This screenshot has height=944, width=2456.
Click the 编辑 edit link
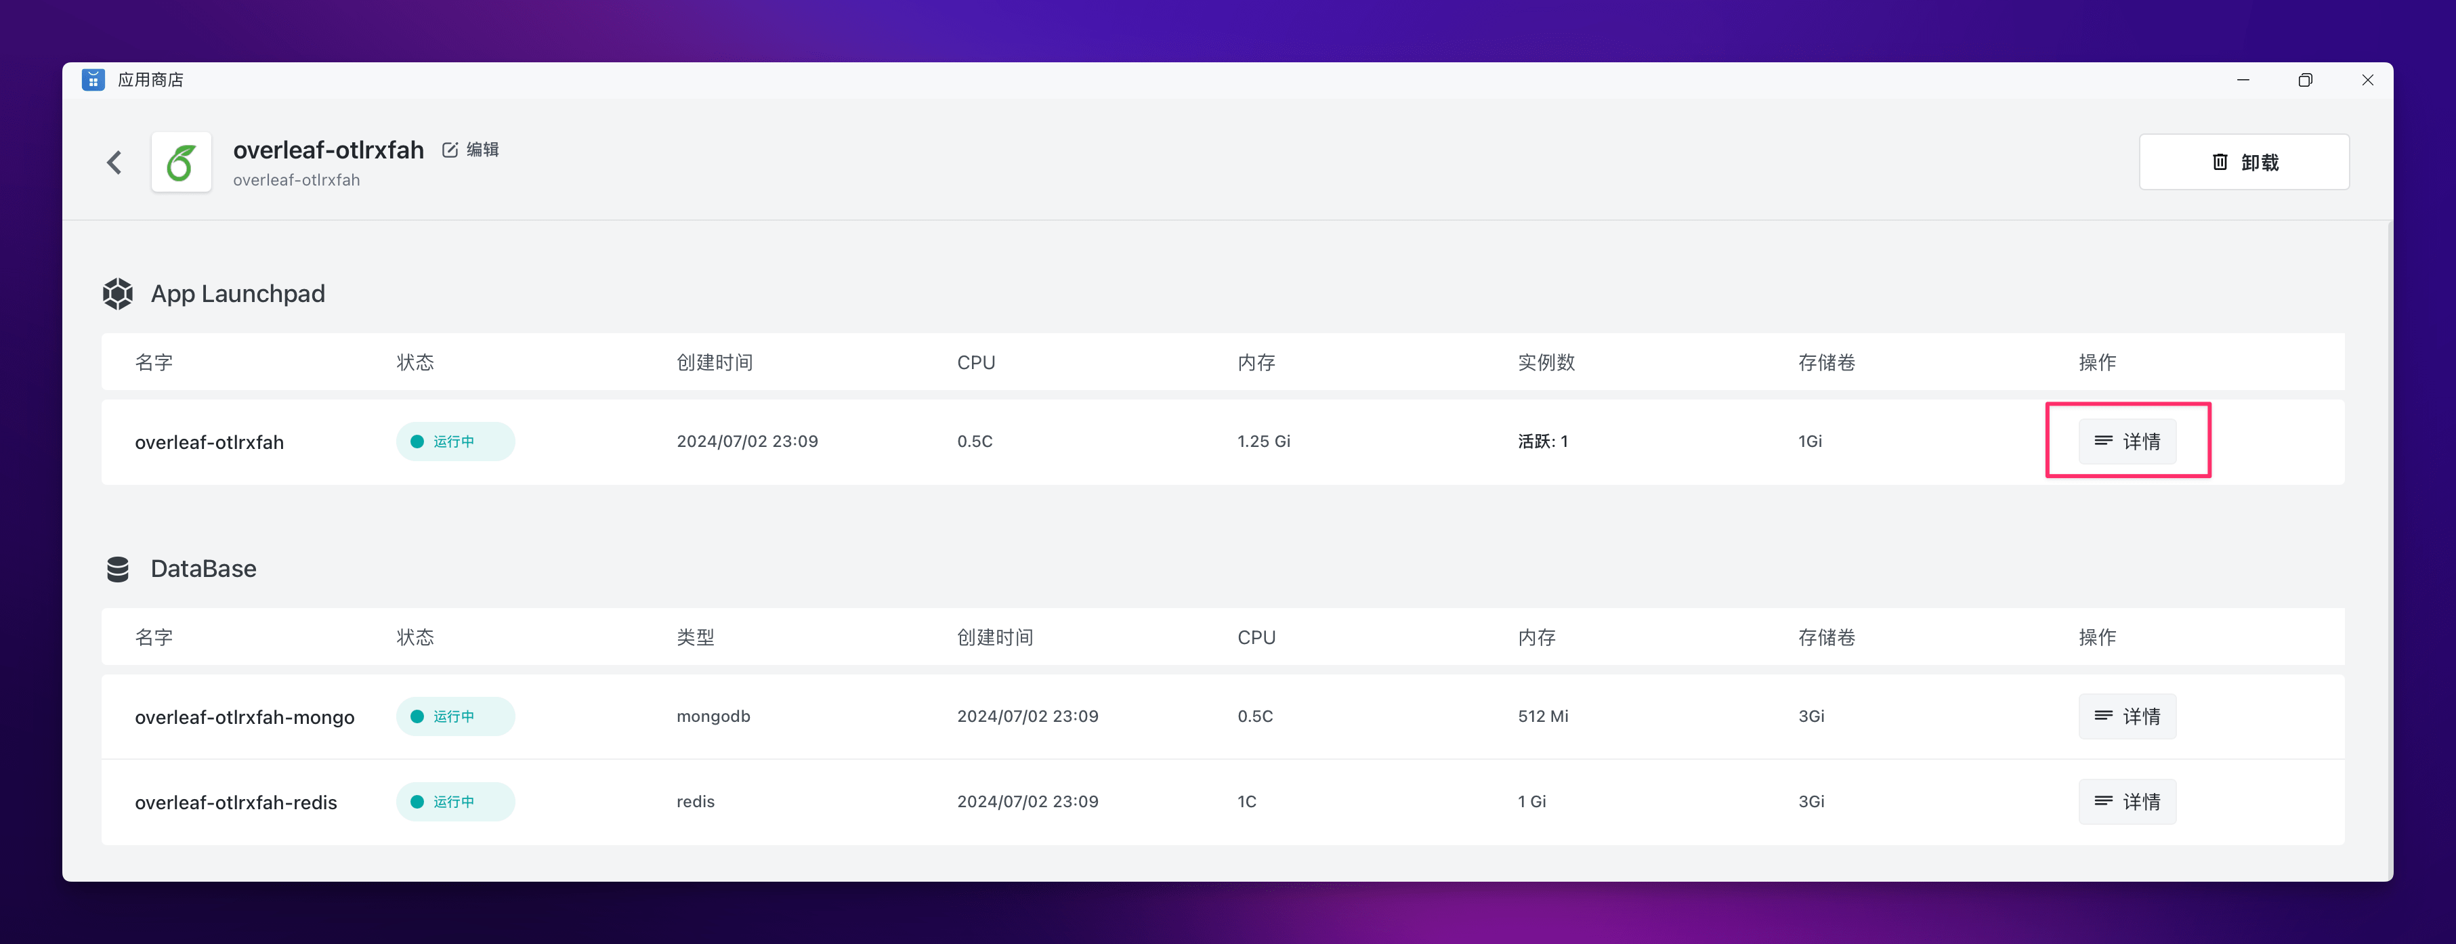point(482,150)
